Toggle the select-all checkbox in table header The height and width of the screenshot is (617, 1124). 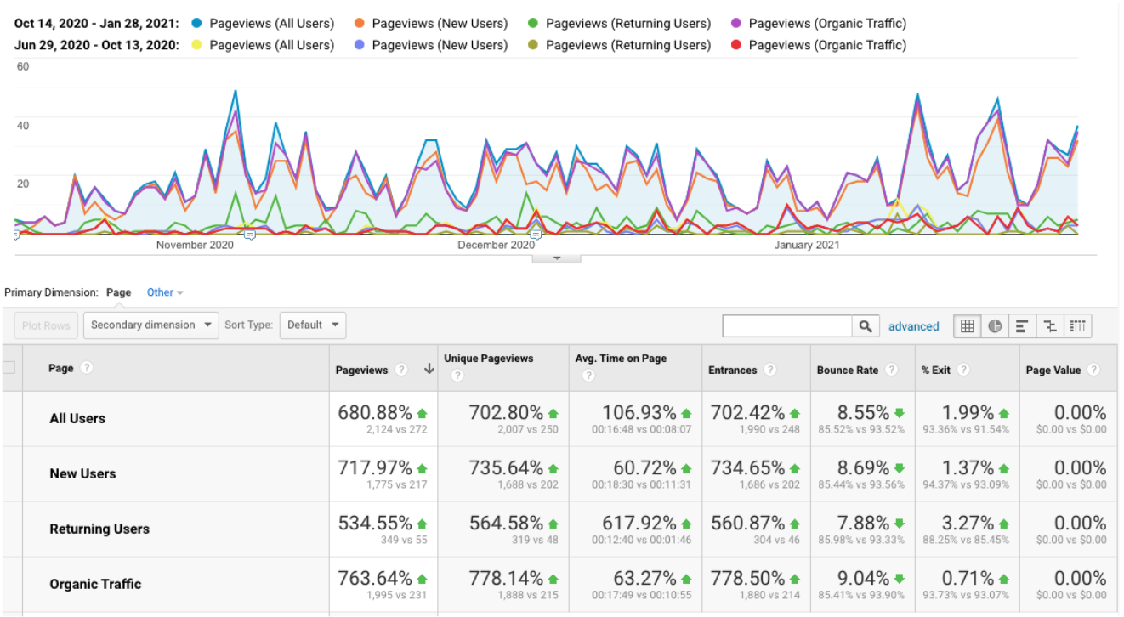[9, 368]
